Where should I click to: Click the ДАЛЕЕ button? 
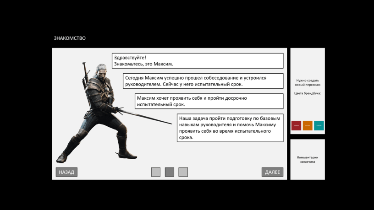272,172
